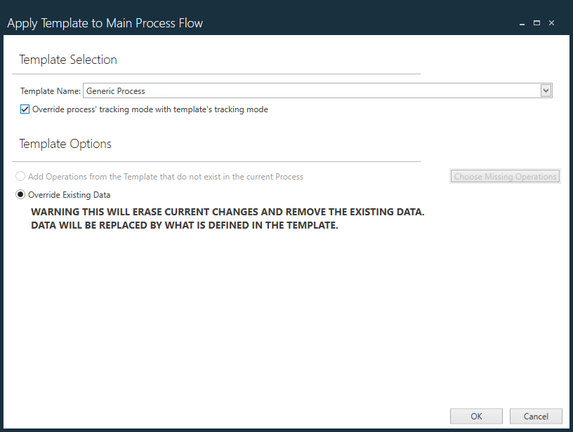Close the Apply Template to Main Process Flow dialog
Viewport: 573px width, 432px height.
[552, 22]
